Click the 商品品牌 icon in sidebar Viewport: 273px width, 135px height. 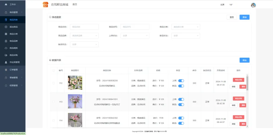coord(6,41)
